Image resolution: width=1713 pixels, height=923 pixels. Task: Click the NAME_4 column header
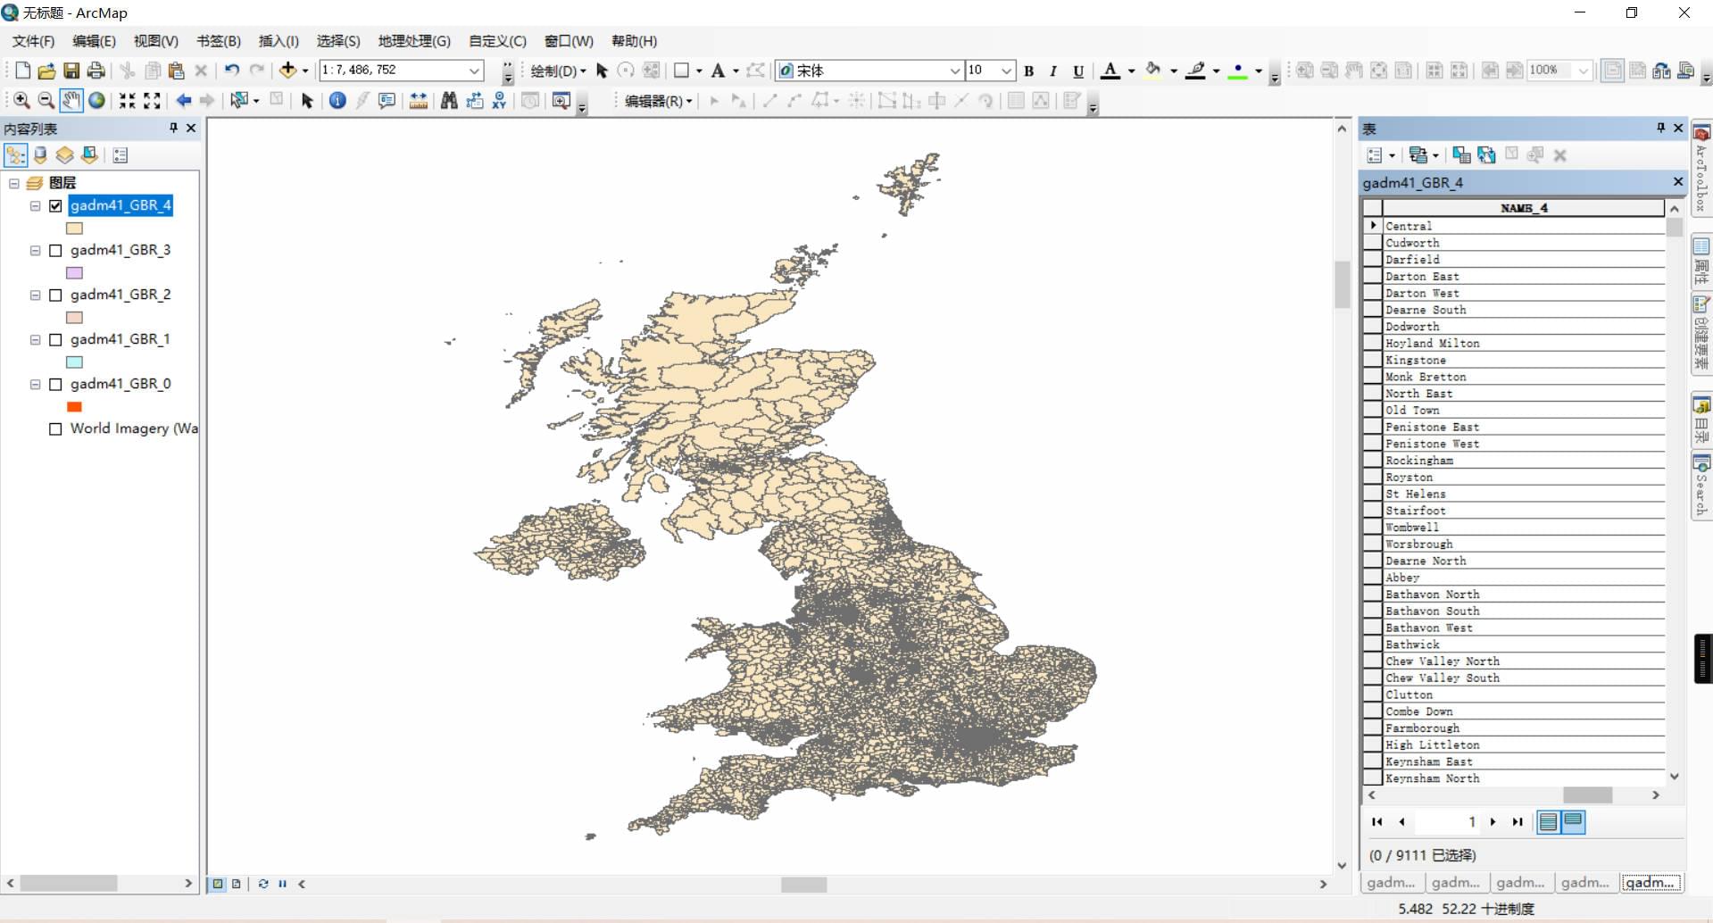[1524, 208]
